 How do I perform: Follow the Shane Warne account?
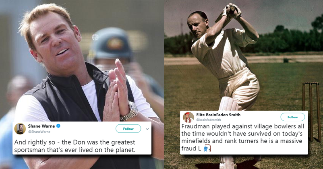pyautogui.click(x=128, y=129)
